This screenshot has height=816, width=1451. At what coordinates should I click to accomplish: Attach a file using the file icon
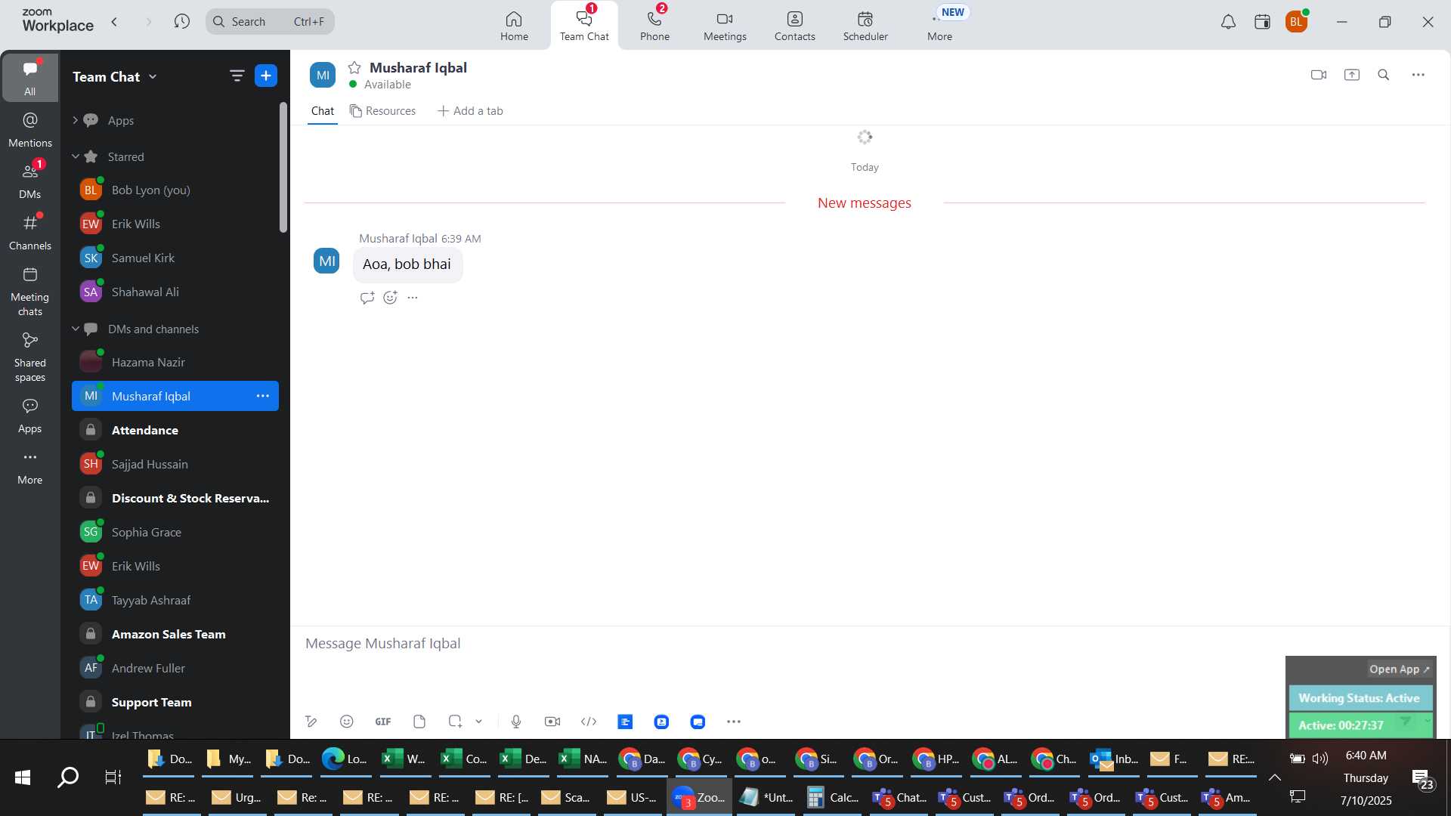pos(419,722)
